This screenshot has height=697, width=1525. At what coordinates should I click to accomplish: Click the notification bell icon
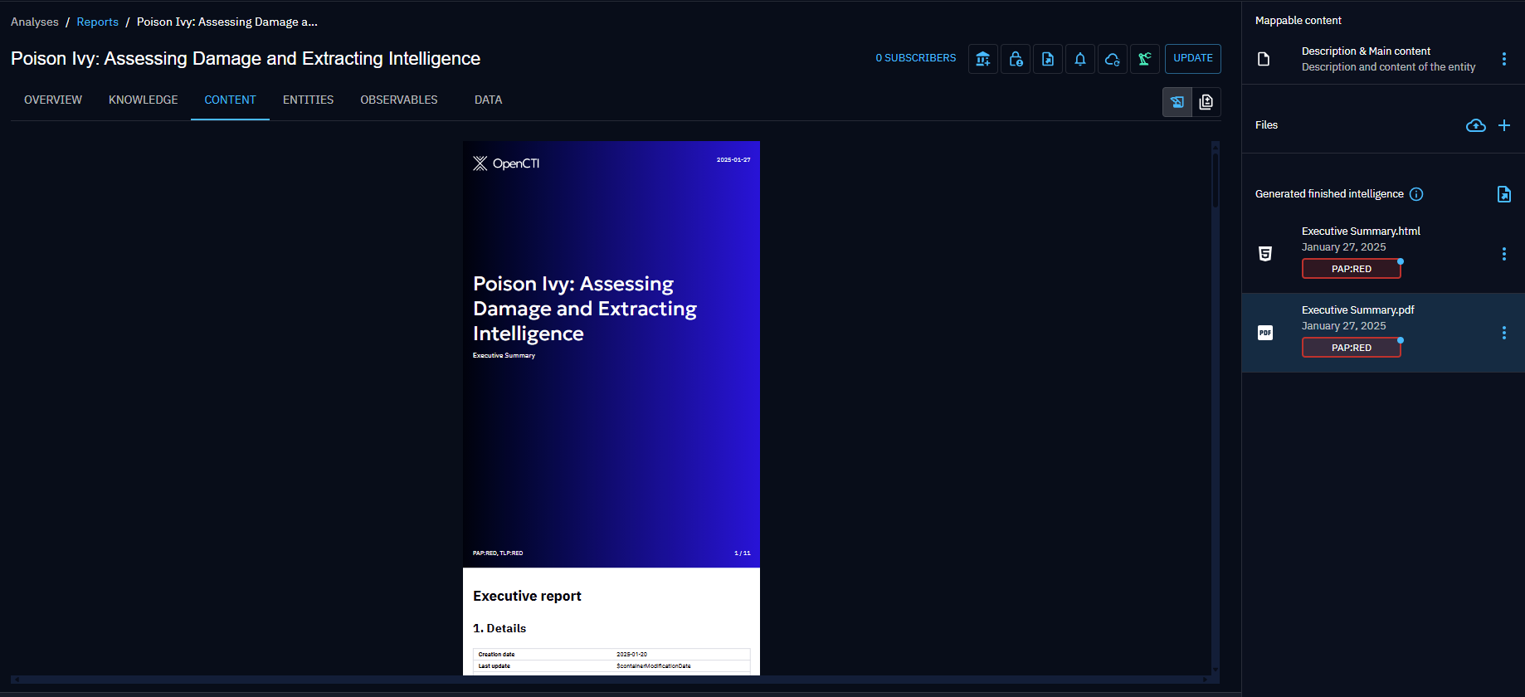point(1080,59)
